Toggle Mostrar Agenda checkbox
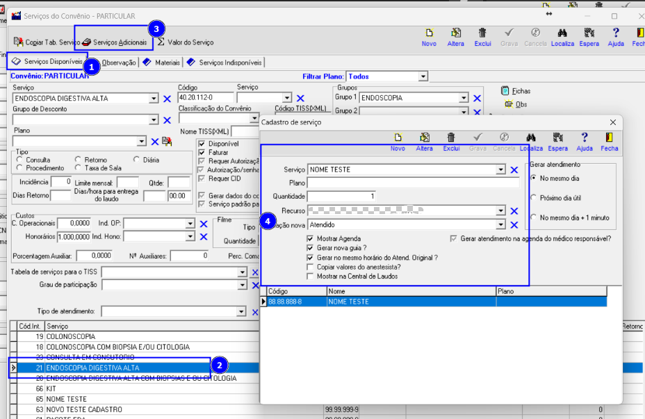Viewport: 645px width, 419px height. (310, 238)
